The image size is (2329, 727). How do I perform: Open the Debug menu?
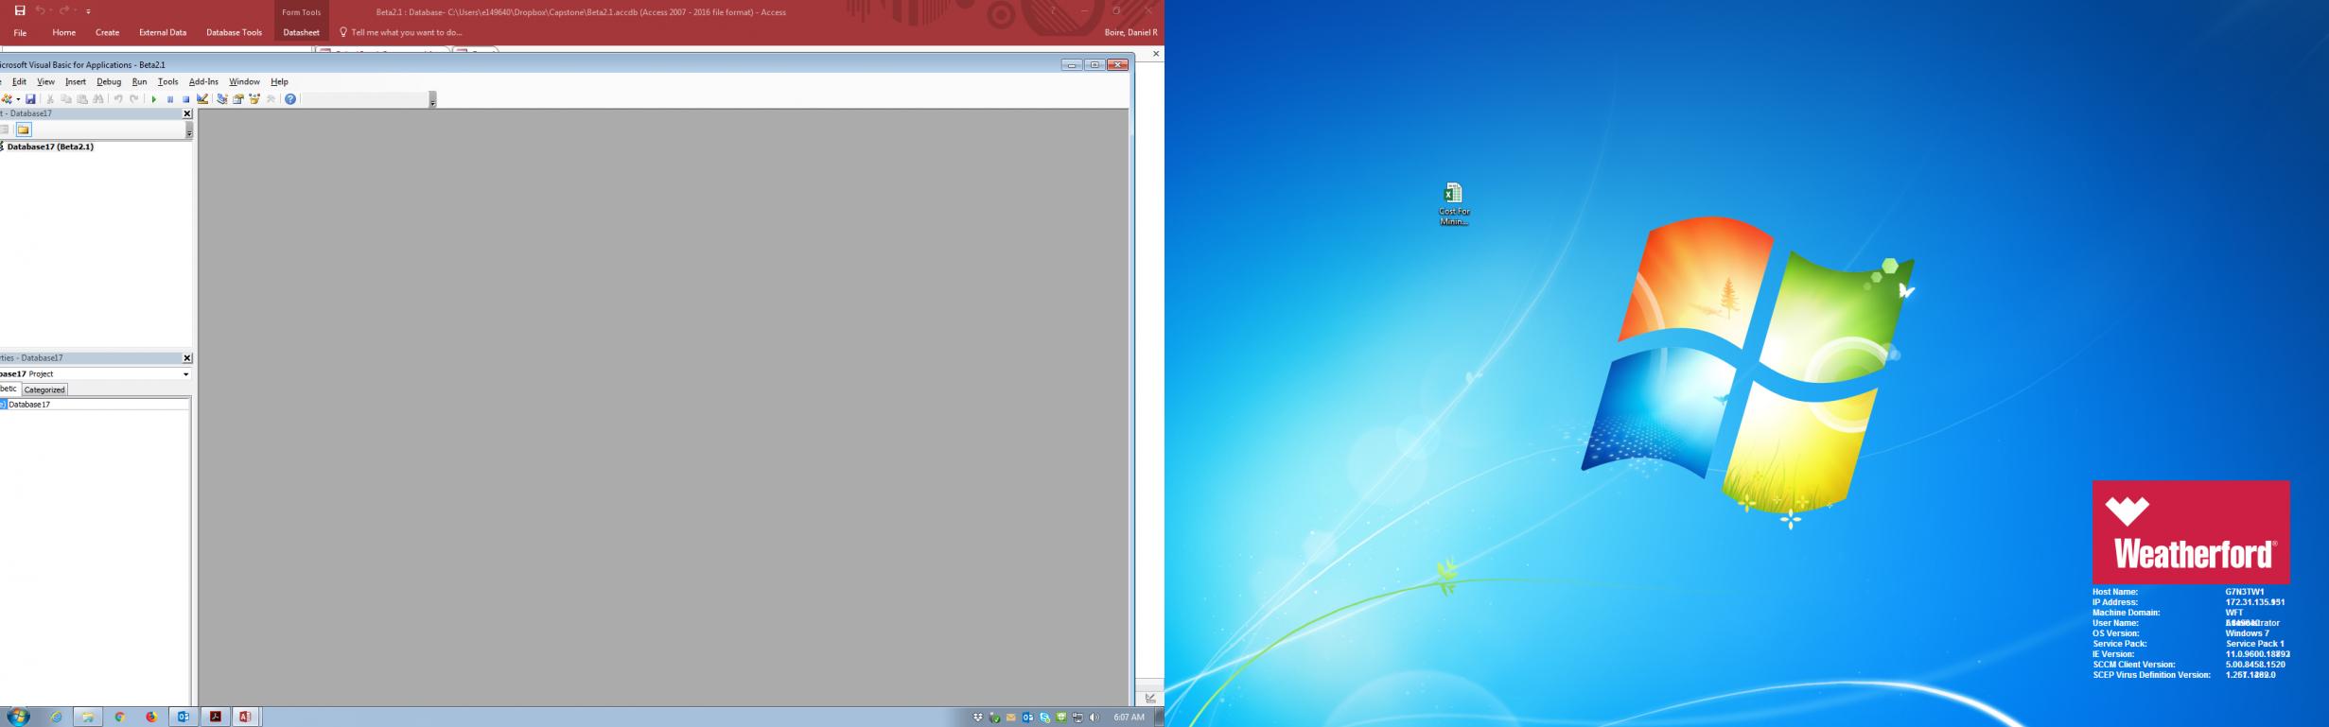pos(109,82)
